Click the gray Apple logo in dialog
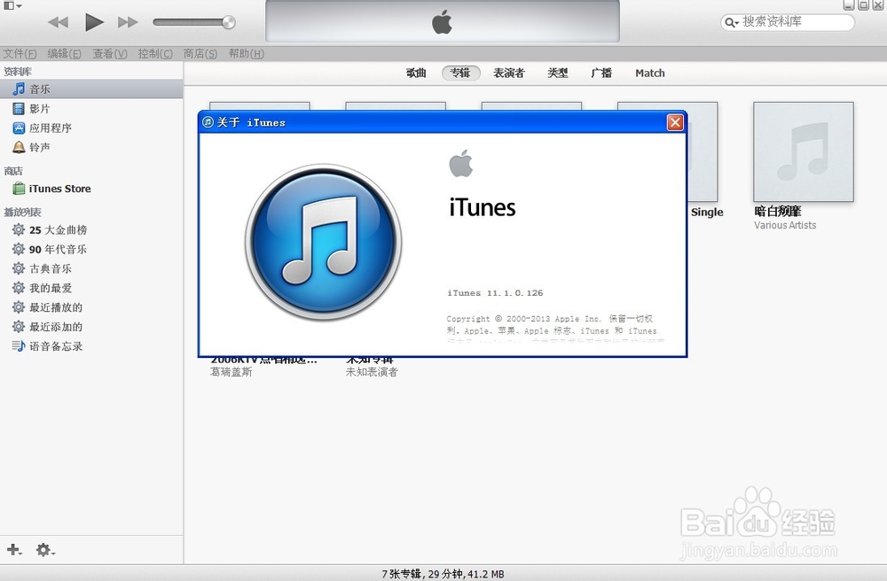The width and height of the screenshot is (887, 581). pyautogui.click(x=461, y=163)
